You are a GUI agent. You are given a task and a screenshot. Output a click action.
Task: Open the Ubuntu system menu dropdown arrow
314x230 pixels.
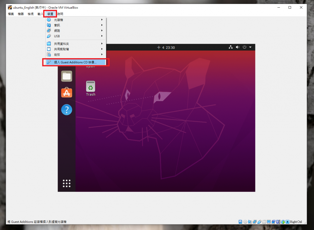tap(250, 47)
